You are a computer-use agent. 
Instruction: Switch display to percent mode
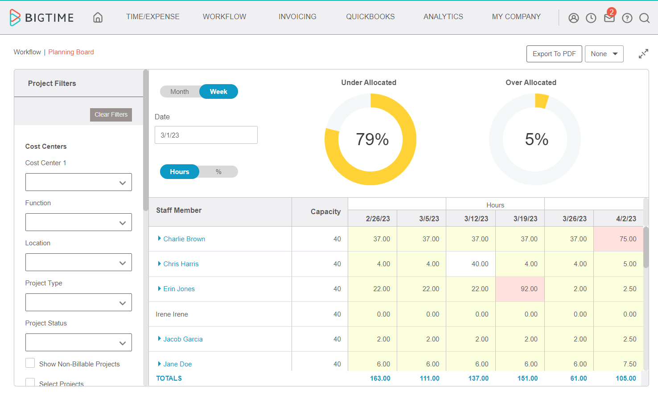coord(218,172)
